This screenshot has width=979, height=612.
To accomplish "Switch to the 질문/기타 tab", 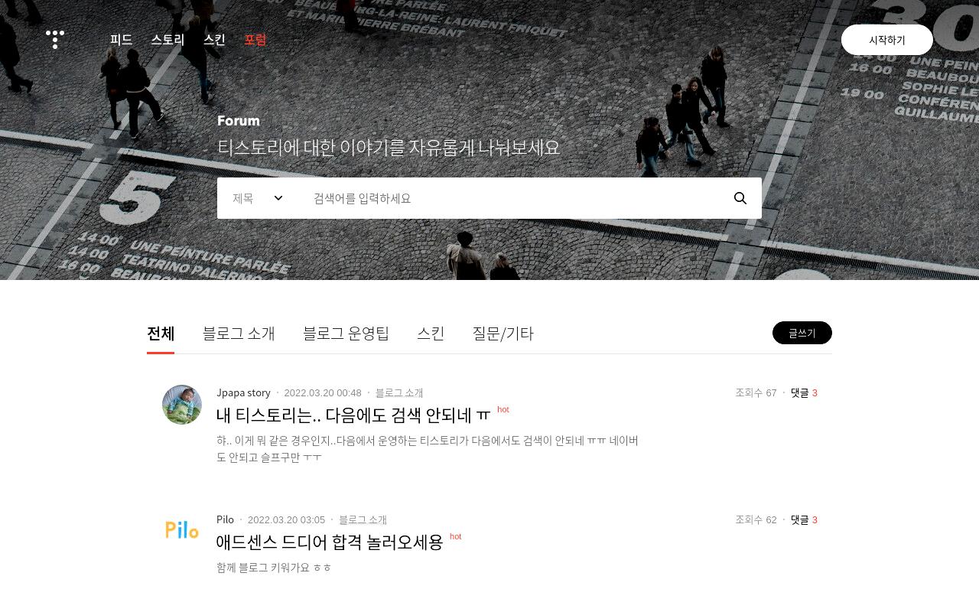I will point(503,334).
